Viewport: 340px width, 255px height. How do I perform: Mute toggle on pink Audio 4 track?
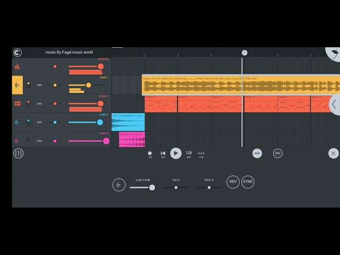coord(28,141)
